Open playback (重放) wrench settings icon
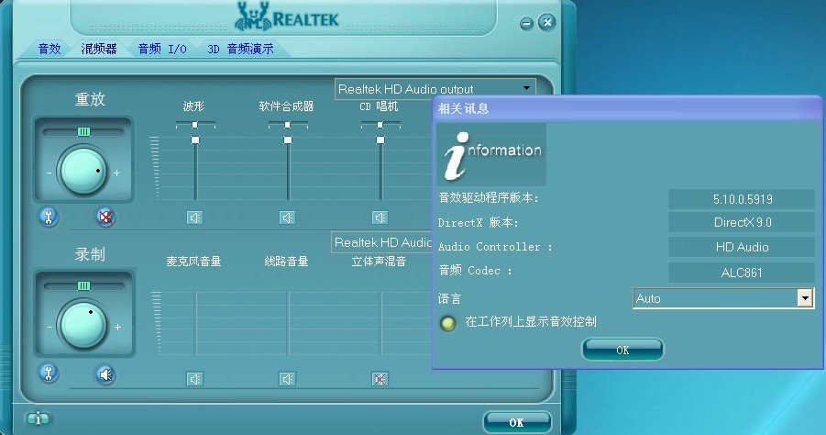826x435 pixels. coord(49,217)
